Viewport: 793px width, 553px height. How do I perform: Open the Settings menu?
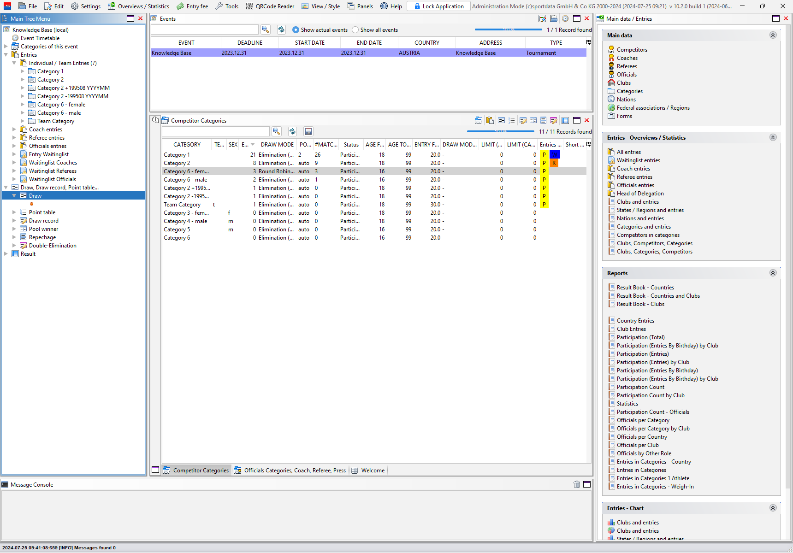(86, 6)
